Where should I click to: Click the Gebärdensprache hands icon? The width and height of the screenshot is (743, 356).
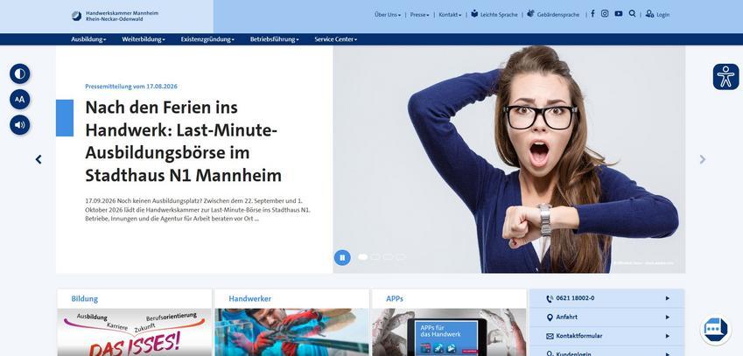coord(530,14)
